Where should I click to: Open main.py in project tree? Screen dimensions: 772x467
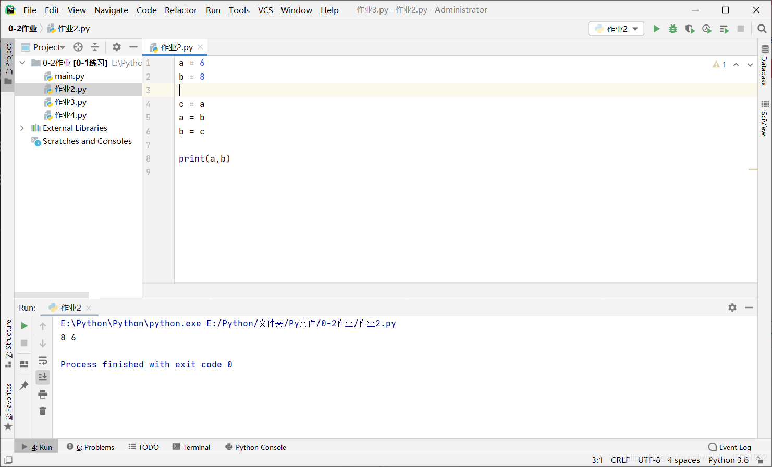coord(69,76)
